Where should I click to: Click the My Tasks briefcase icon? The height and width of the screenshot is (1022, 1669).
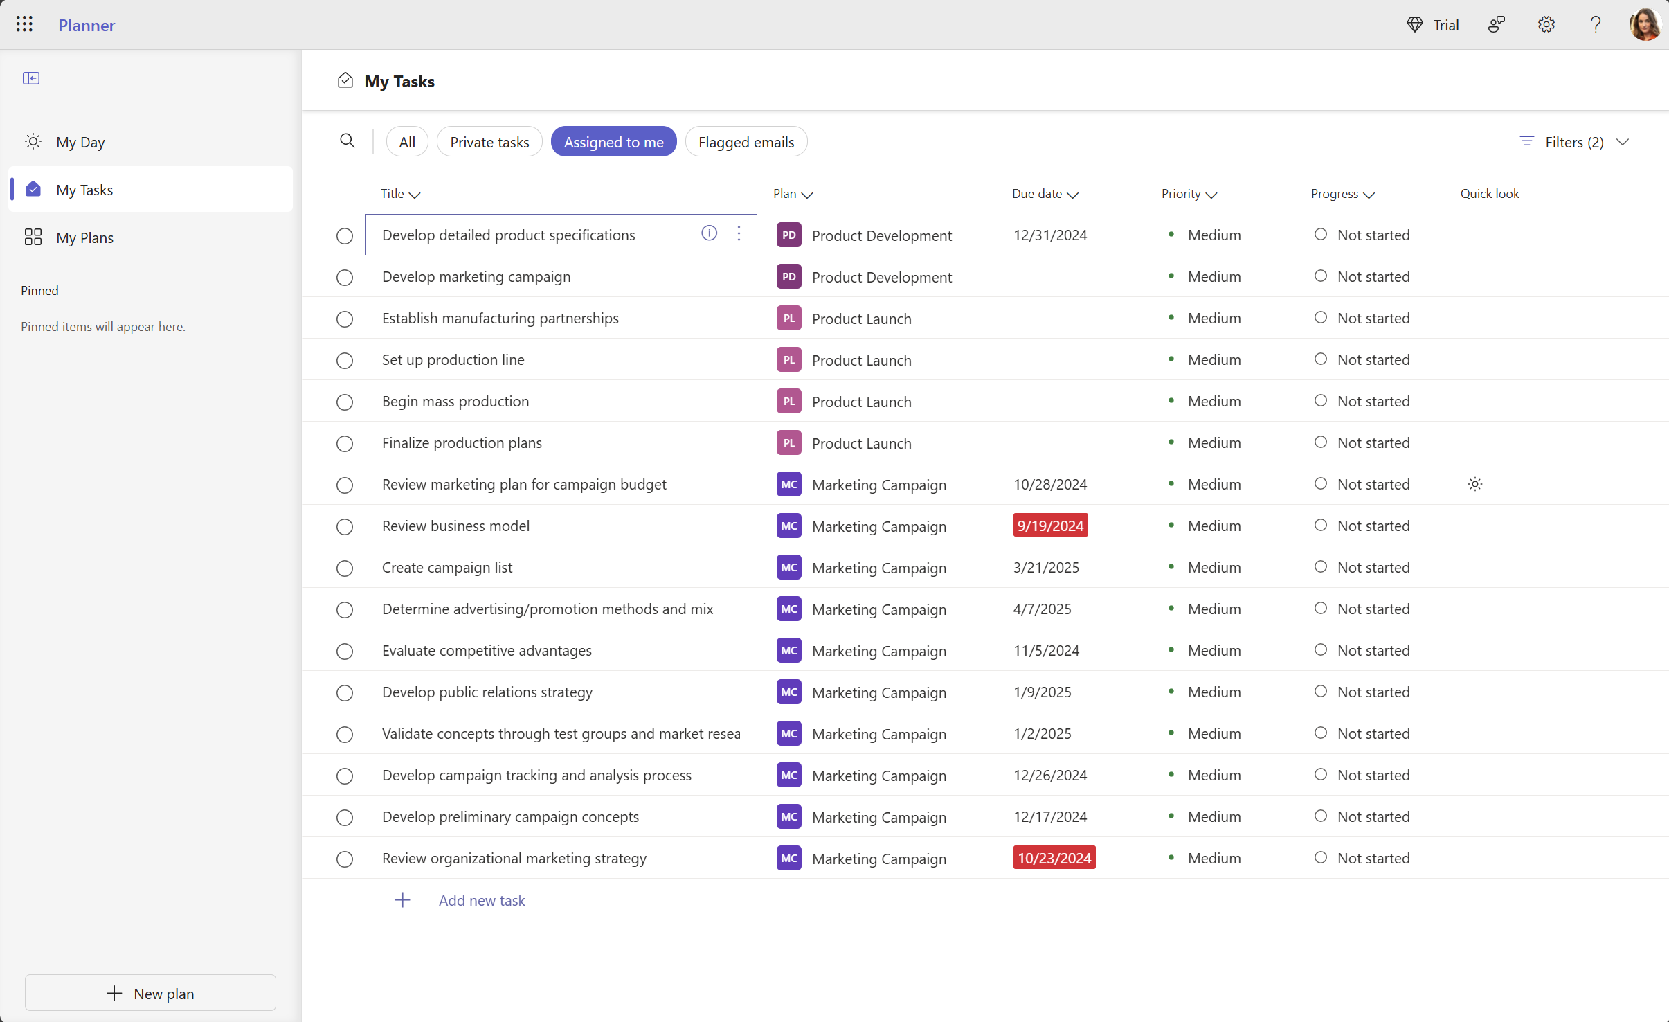(x=32, y=188)
